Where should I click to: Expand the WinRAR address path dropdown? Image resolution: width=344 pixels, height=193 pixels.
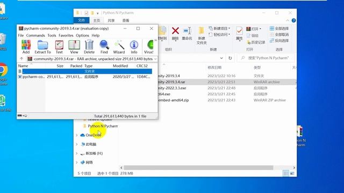tap(155, 59)
